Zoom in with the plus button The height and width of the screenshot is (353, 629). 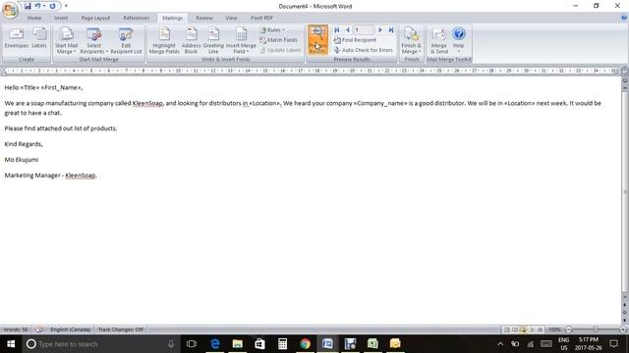622,329
